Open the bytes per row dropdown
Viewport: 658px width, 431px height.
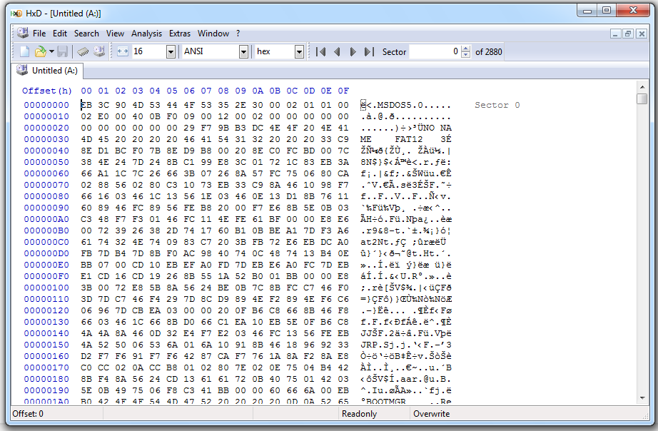[171, 51]
